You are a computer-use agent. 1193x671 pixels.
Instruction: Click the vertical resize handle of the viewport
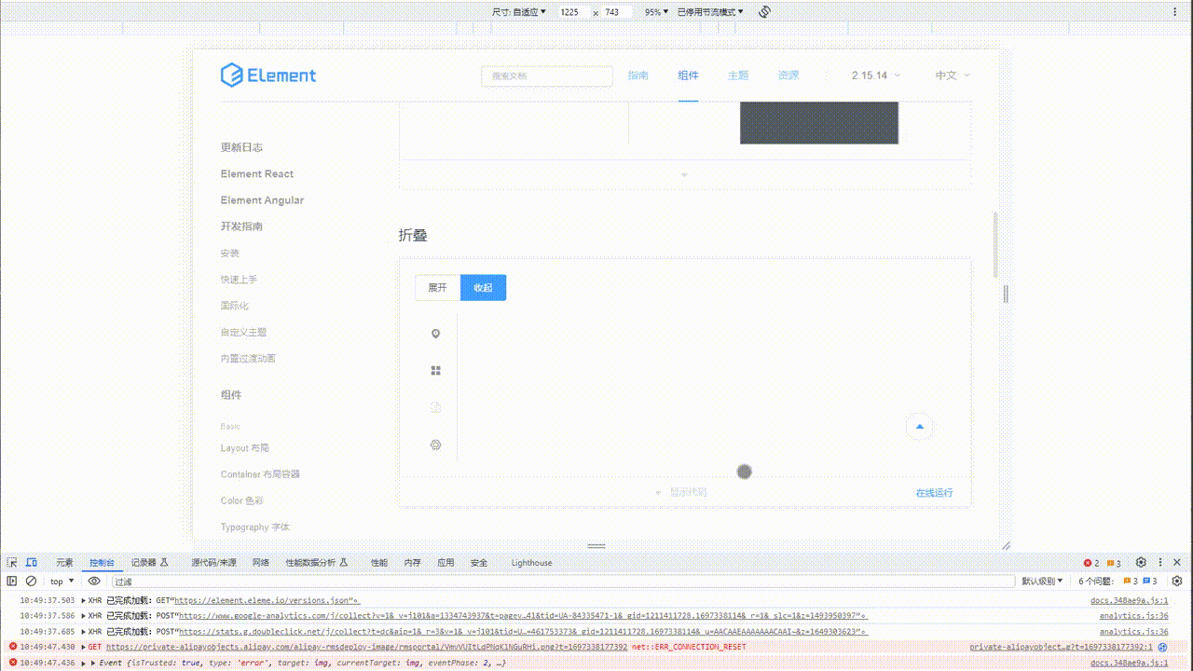click(1006, 294)
